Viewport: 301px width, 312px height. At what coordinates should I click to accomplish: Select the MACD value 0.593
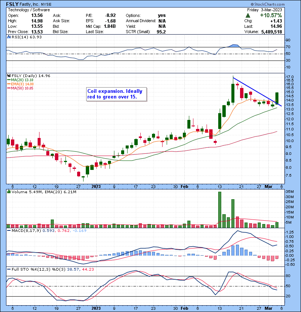coord(49,231)
